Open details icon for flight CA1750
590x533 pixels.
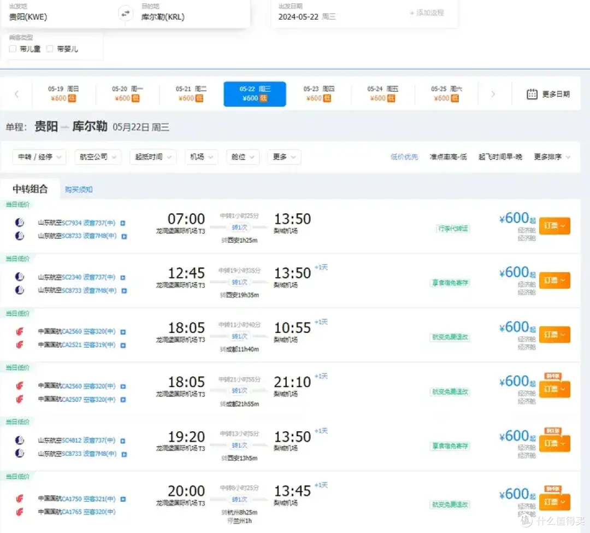(x=123, y=499)
